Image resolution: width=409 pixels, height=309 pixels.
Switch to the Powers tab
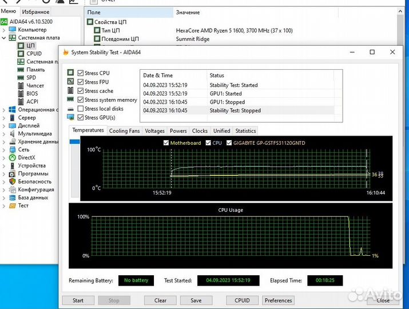coord(178,130)
